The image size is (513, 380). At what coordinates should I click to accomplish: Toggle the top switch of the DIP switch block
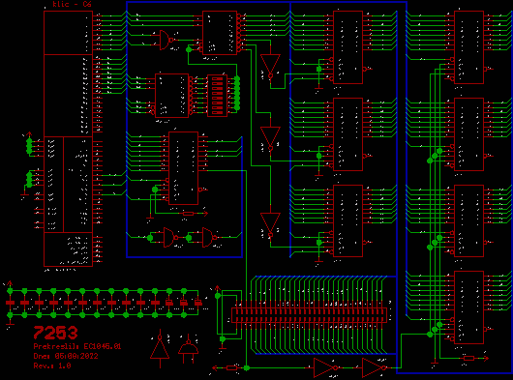(x=217, y=78)
